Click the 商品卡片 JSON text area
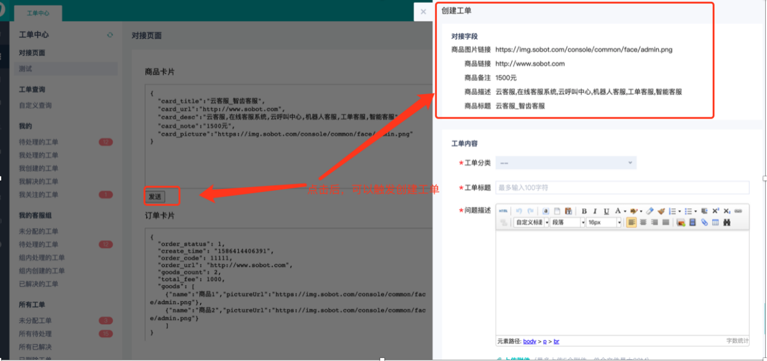The height and width of the screenshot is (361, 767). [x=288, y=135]
